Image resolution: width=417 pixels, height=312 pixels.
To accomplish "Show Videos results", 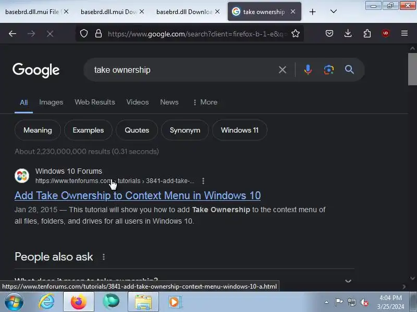I will click(138, 102).
